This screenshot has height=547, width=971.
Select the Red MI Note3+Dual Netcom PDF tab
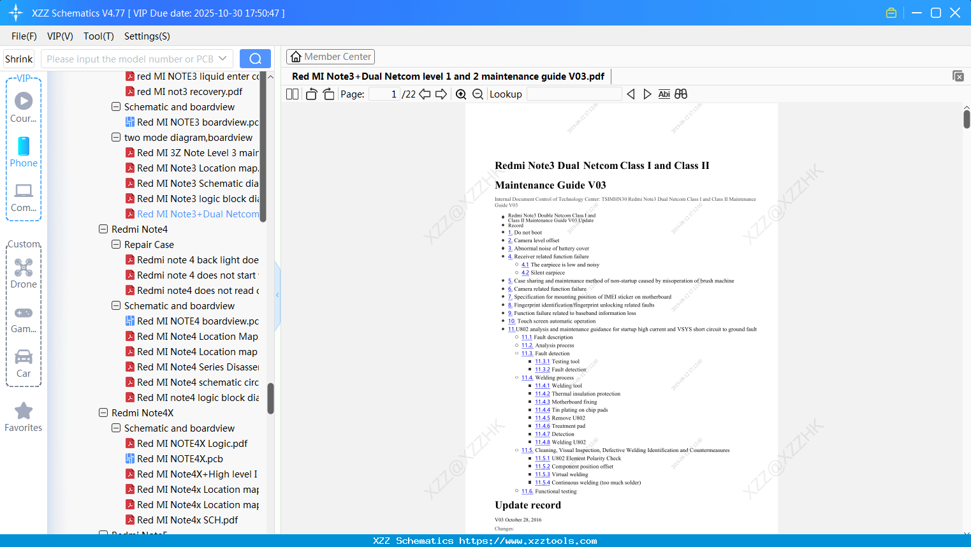448,77
